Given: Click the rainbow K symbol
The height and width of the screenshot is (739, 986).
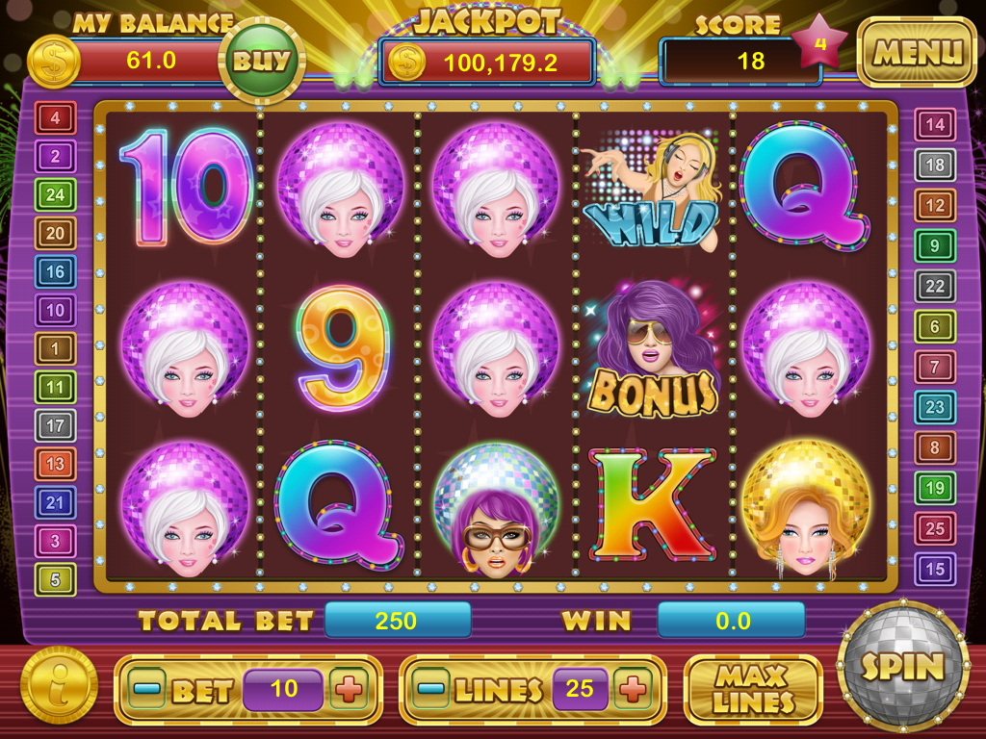Looking at the screenshot, I should [652, 505].
